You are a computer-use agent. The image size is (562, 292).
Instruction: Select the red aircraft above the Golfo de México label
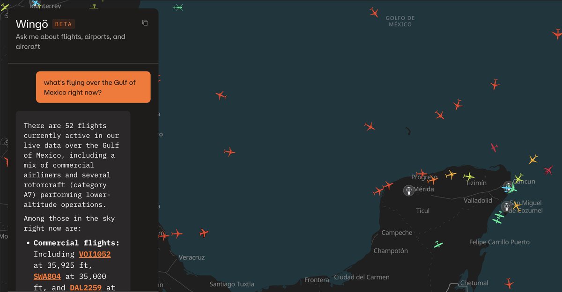coord(374,12)
